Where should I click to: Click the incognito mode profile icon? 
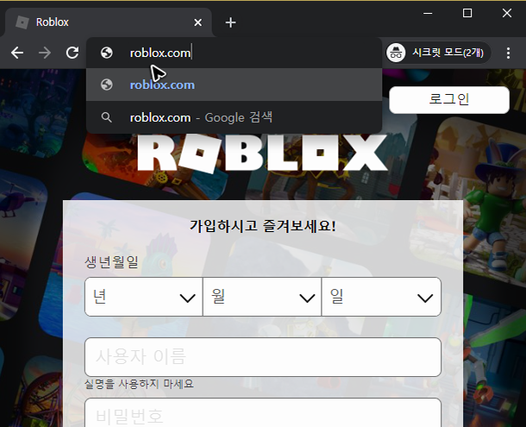pos(396,53)
